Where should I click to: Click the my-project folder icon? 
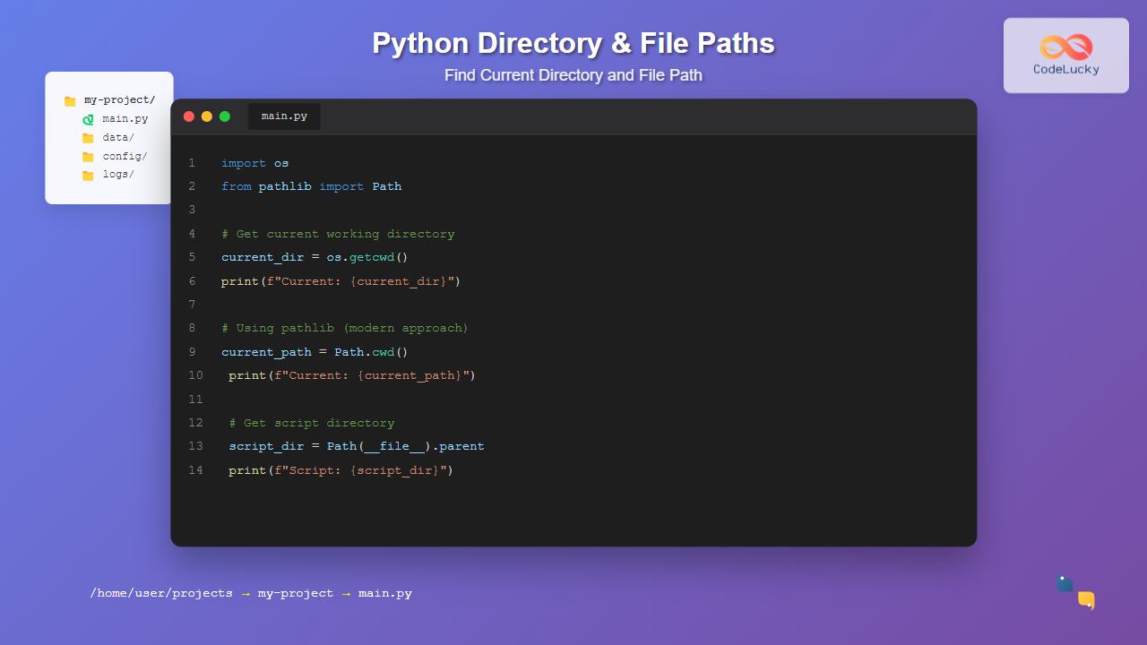70,101
